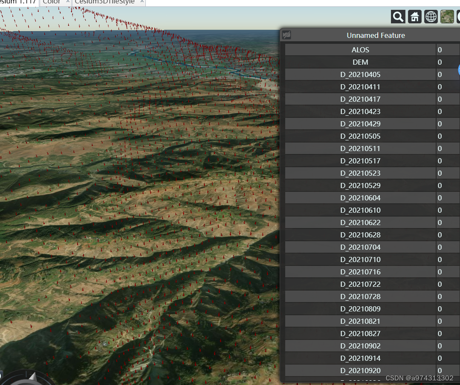The image size is (460, 385).
Task: Select the D_20210914 row label
Action: pyautogui.click(x=360, y=358)
